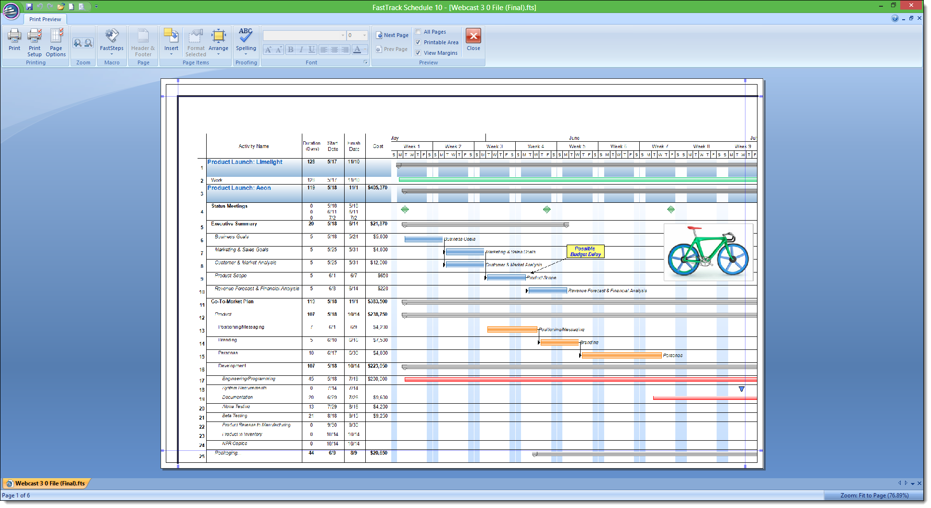Click the zoom in magnifier

77,43
